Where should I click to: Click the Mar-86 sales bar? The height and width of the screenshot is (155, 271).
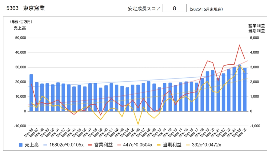coord(31,93)
